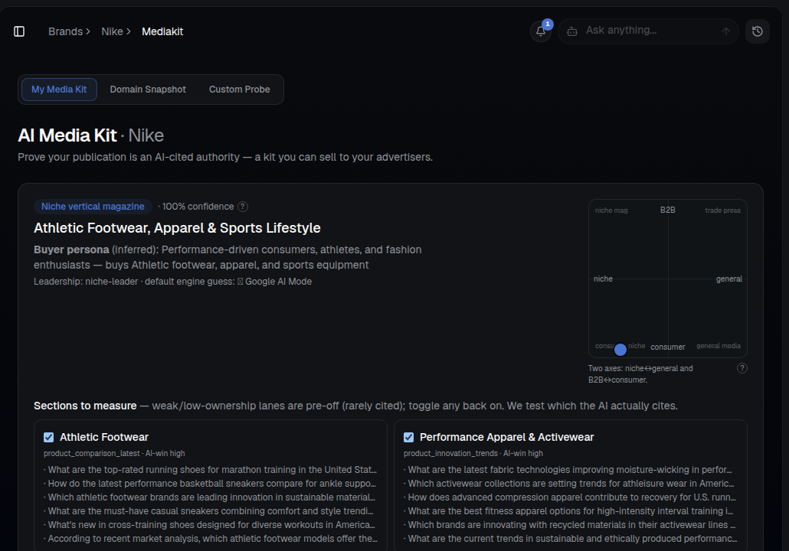The width and height of the screenshot is (789, 551).
Task: Click the B2B axis label on chart
Action: tap(668, 210)
